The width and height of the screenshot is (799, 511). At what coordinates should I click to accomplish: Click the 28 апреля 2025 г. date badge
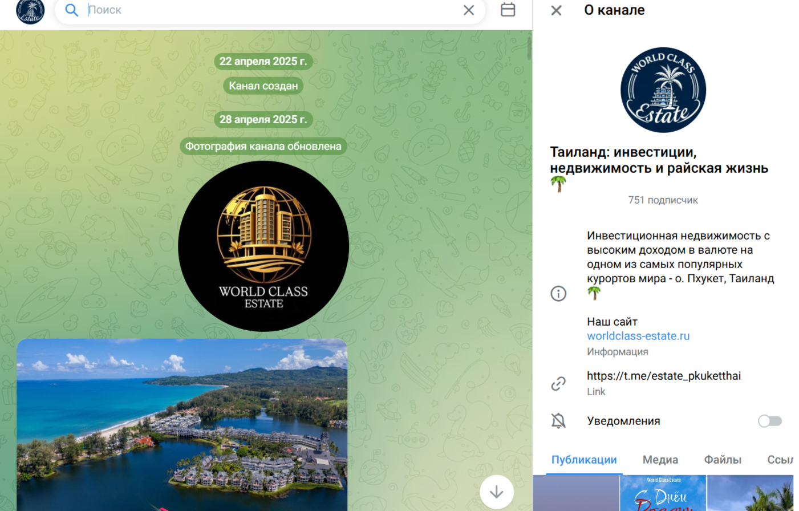point(263,119)
